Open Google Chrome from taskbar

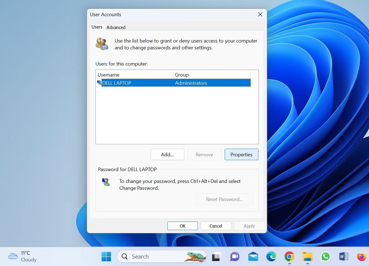tap(289, 257)
